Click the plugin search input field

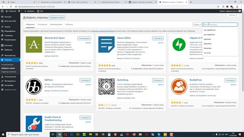pos(220,24)
